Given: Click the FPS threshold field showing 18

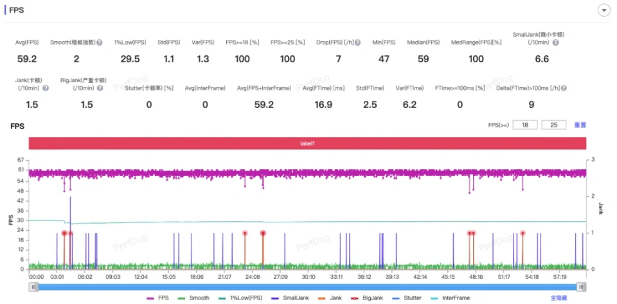Looking at the screenshot, I should [x=524, y=125].
